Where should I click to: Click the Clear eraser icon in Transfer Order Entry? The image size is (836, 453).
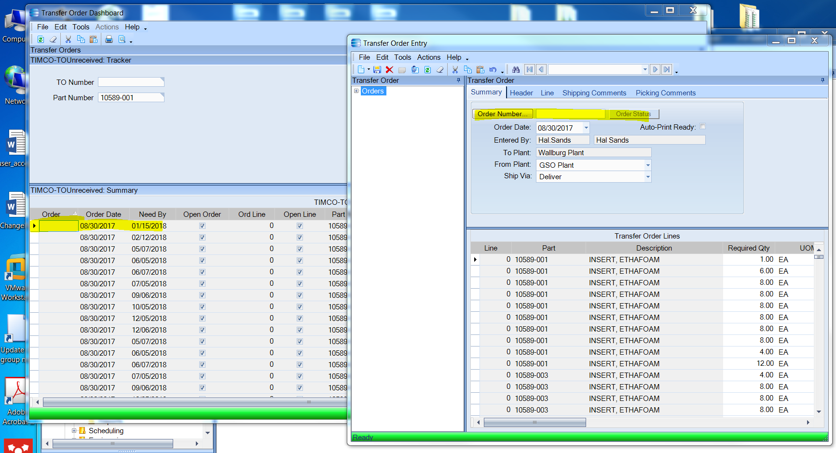click(x=440, y=70)
